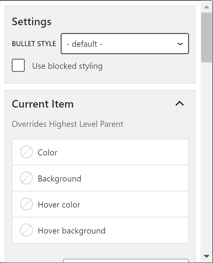Click the empty color circle beside Color
The image size is (213, 263).
(26, 152)
